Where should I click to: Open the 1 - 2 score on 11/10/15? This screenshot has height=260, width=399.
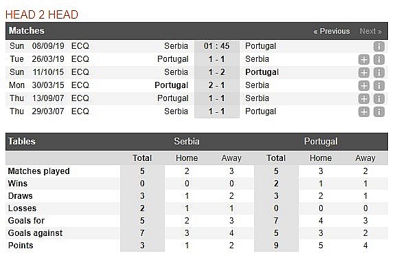tap(217, 72)
